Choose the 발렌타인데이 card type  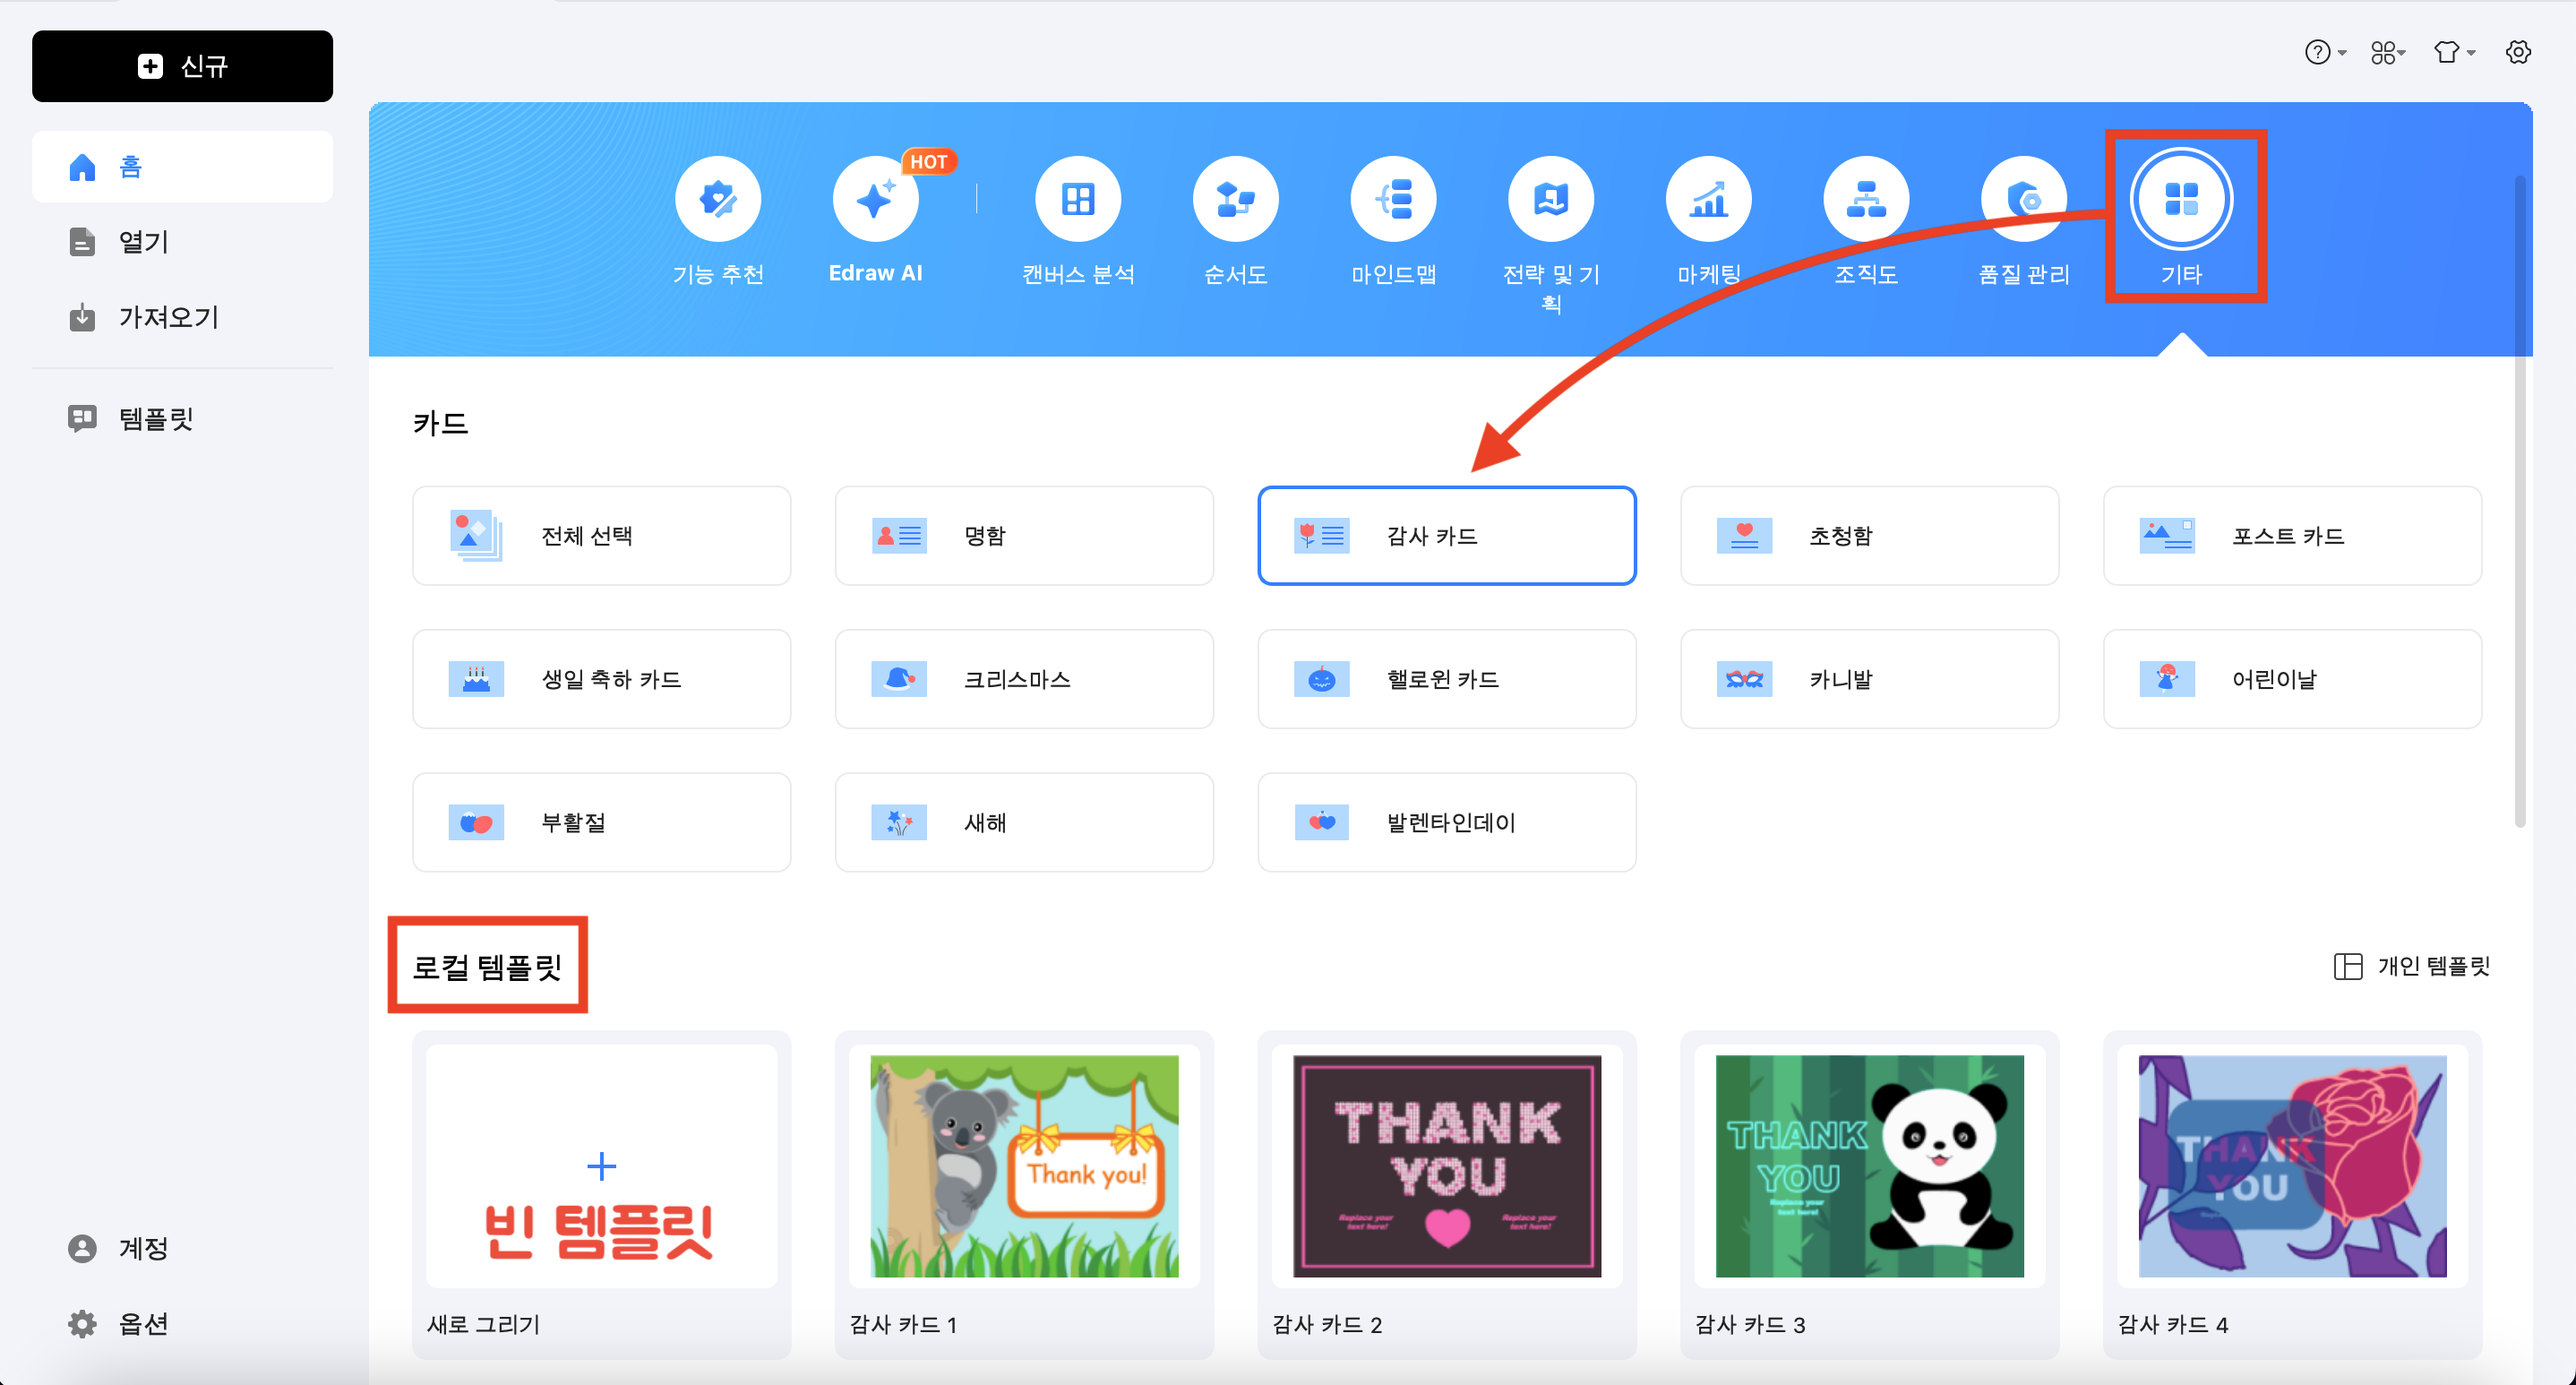coord(1447,822)
